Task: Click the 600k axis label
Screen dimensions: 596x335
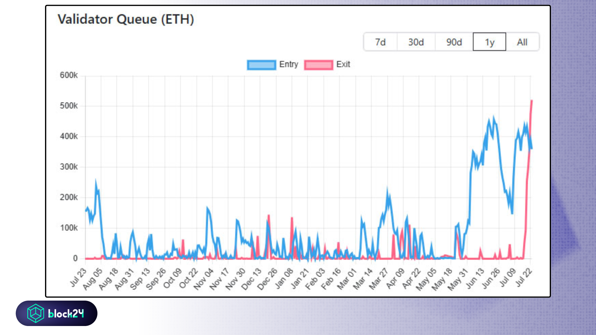Action: 69,75
